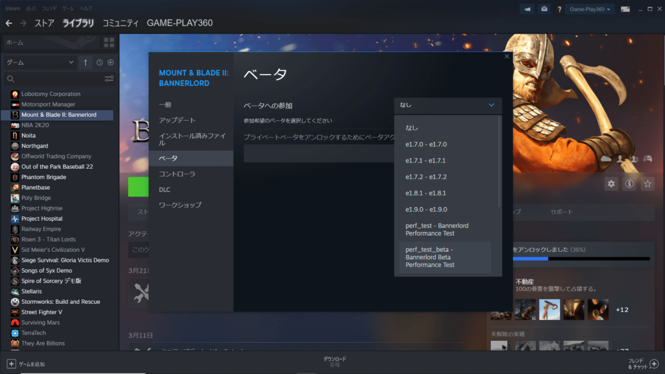Screen dimensions: 665x374
Task: Open the Game-Play360 account dropdown
Action: point(590,9)
